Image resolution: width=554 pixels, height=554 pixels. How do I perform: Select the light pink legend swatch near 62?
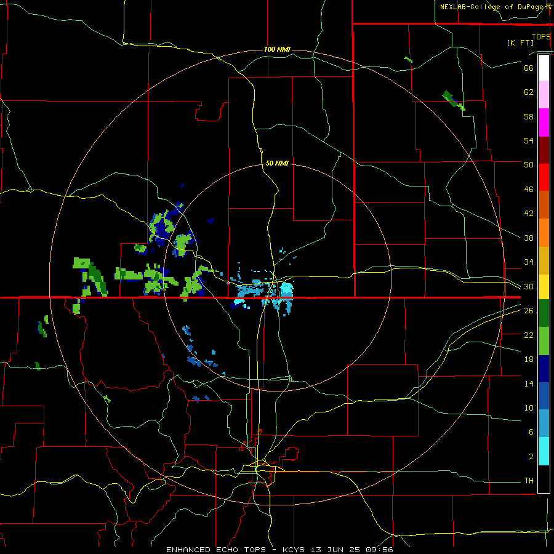544,94
